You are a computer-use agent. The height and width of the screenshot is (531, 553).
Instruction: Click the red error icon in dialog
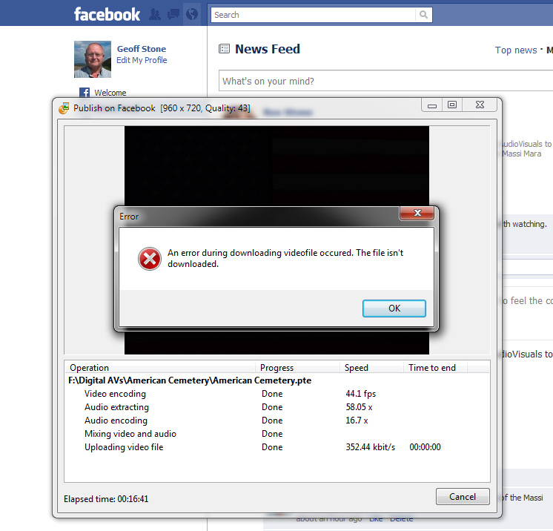pos(150,259)
